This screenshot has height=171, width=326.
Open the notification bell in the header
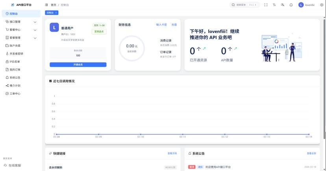tap(291, 5)
